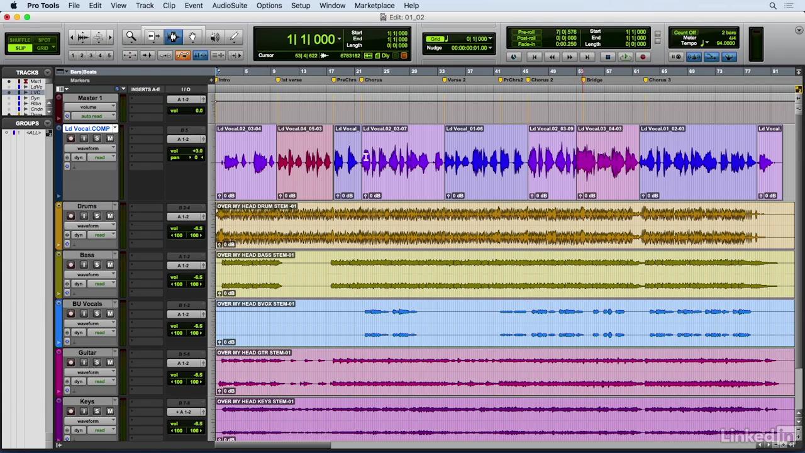Viewport: 805px width, 453px height.
Task: Select the Zoomer magnifier tool
Action: (131, 37)
